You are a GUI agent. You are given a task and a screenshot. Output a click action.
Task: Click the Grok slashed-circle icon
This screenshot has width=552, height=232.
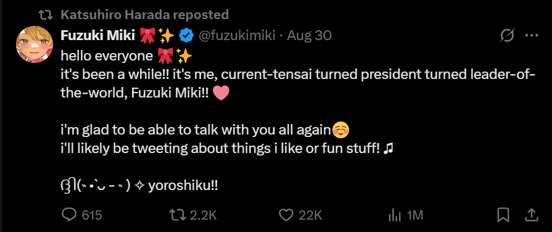click(x=508, y=35)
